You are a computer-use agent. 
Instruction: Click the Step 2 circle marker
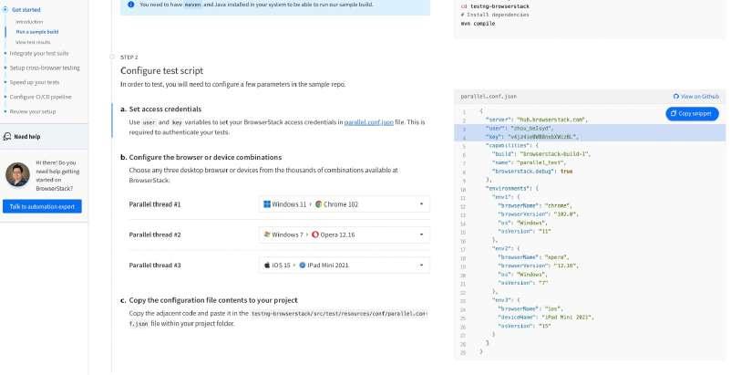(112, 57)
